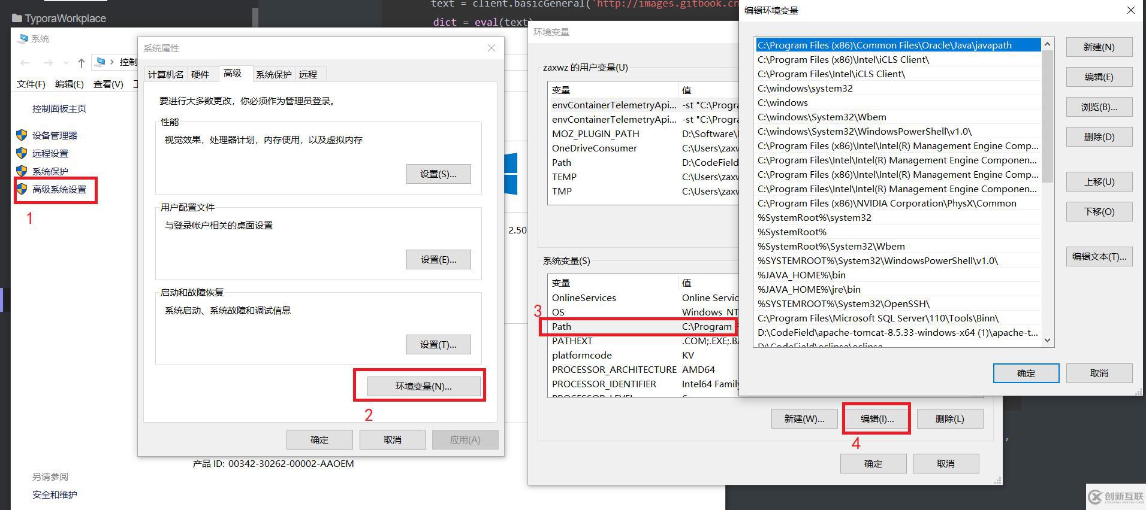Image resolution: width=1146 pixels, height=510 pixels.
Task: Select the MOZ_PLUGIN_PATH user variable
Action: pyautogui.click(x=643, y=133)
